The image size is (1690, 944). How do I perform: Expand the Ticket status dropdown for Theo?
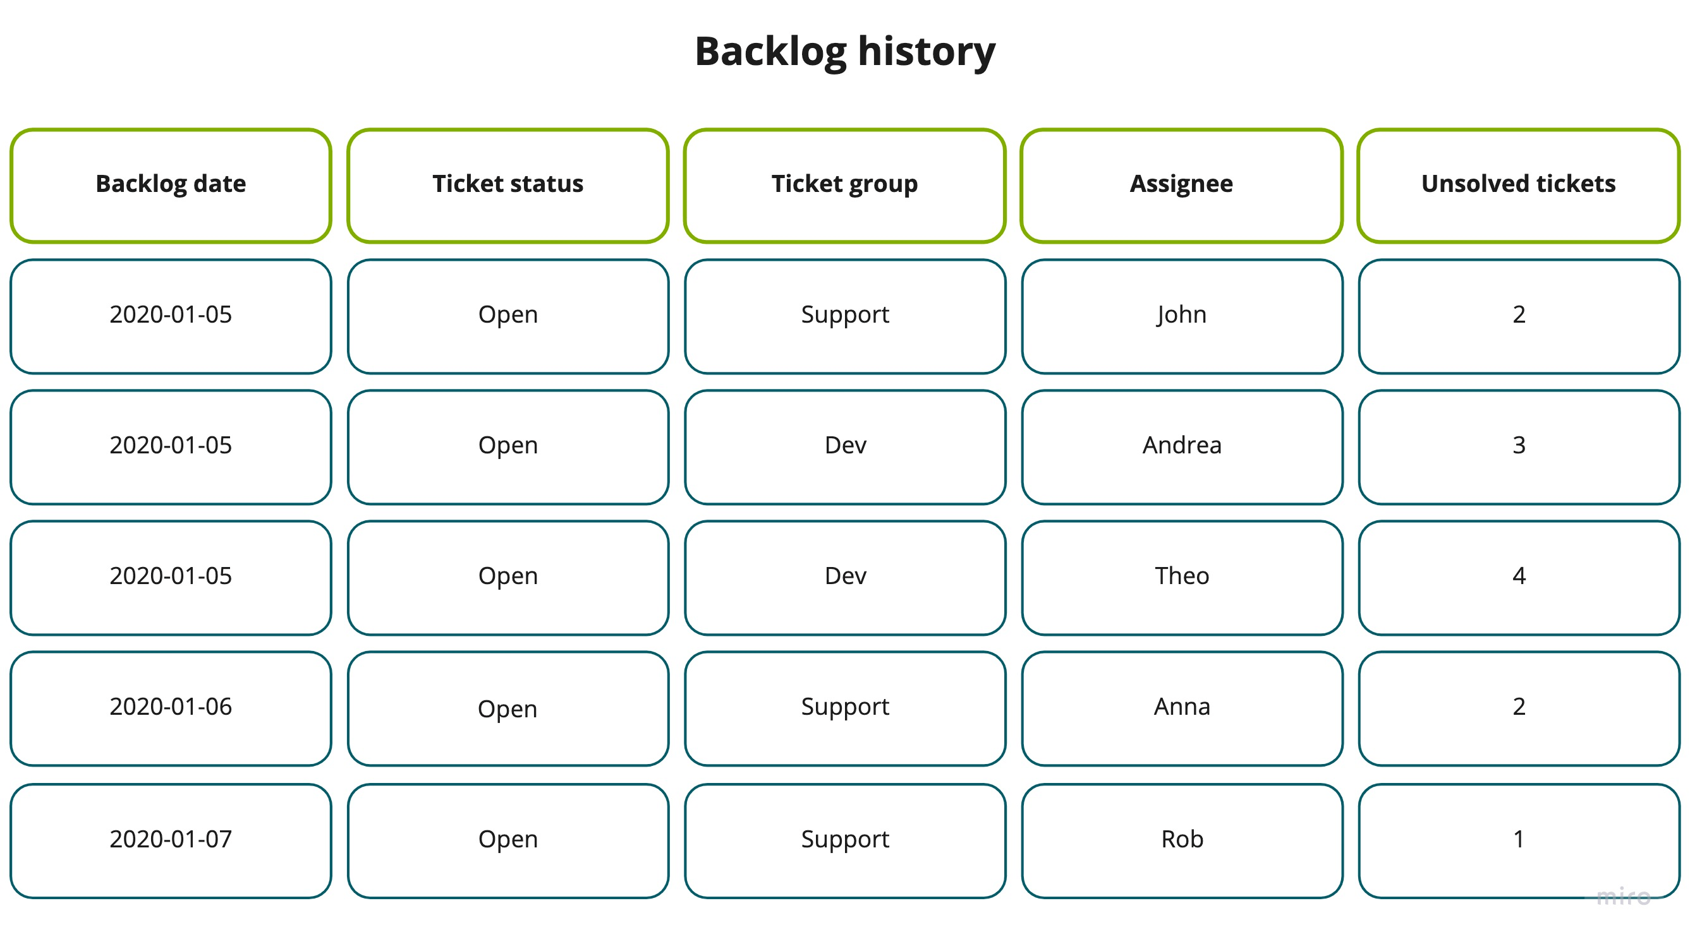click(x=508, y=577)
